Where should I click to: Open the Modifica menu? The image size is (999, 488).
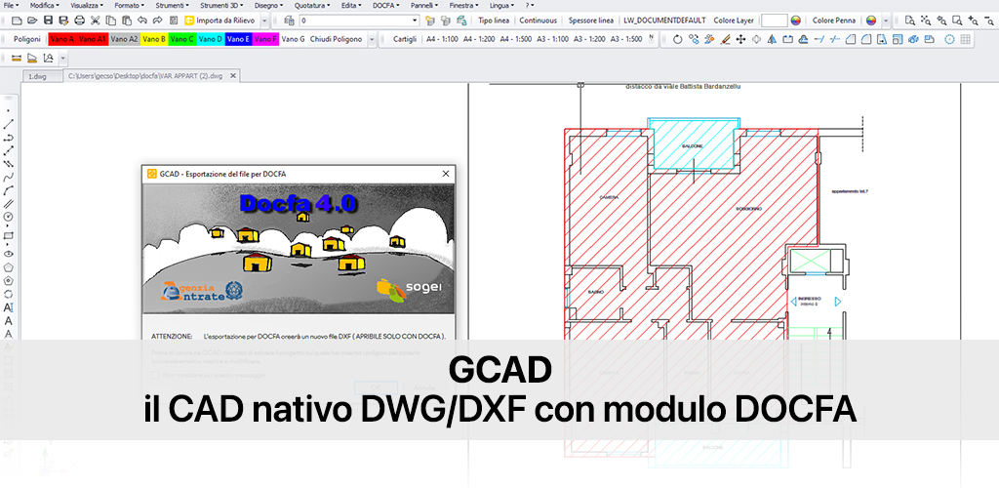tap(44, 5)
